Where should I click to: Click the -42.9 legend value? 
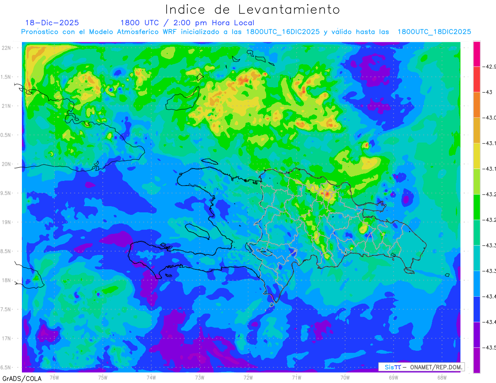(490, 67)
